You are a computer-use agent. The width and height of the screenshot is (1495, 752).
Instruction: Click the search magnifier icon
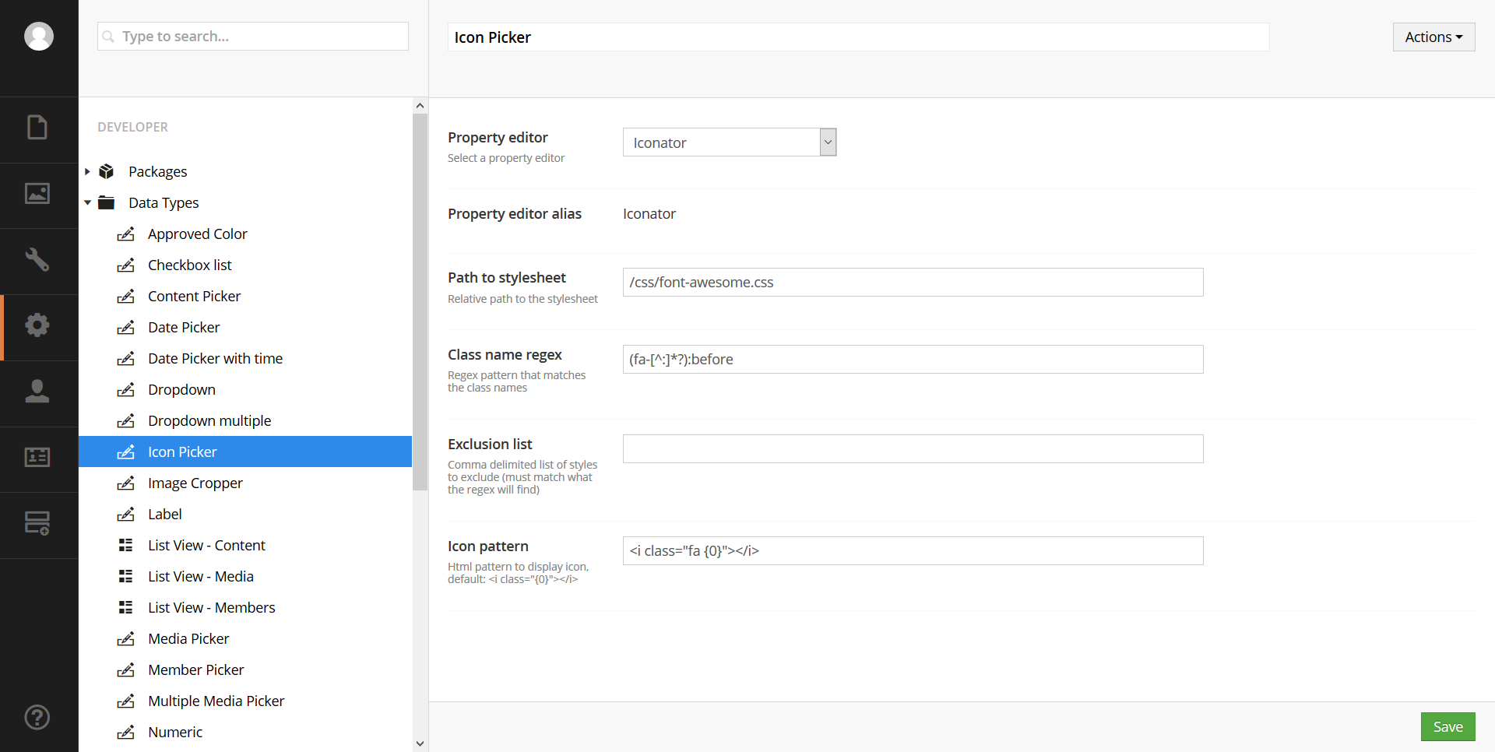tap(109, 37)
